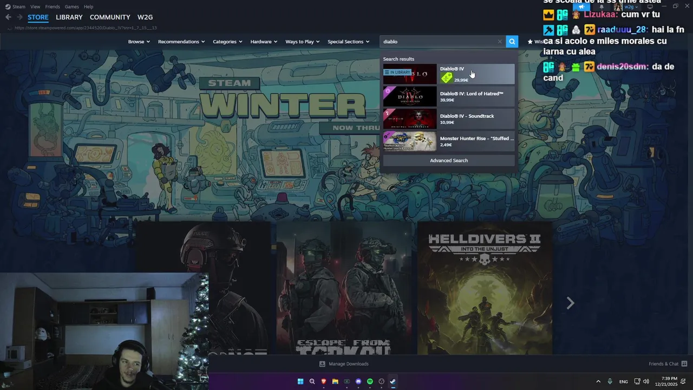Open Windows taskbar search
This screenshot has height=390, width=693.
coord(312,381)
